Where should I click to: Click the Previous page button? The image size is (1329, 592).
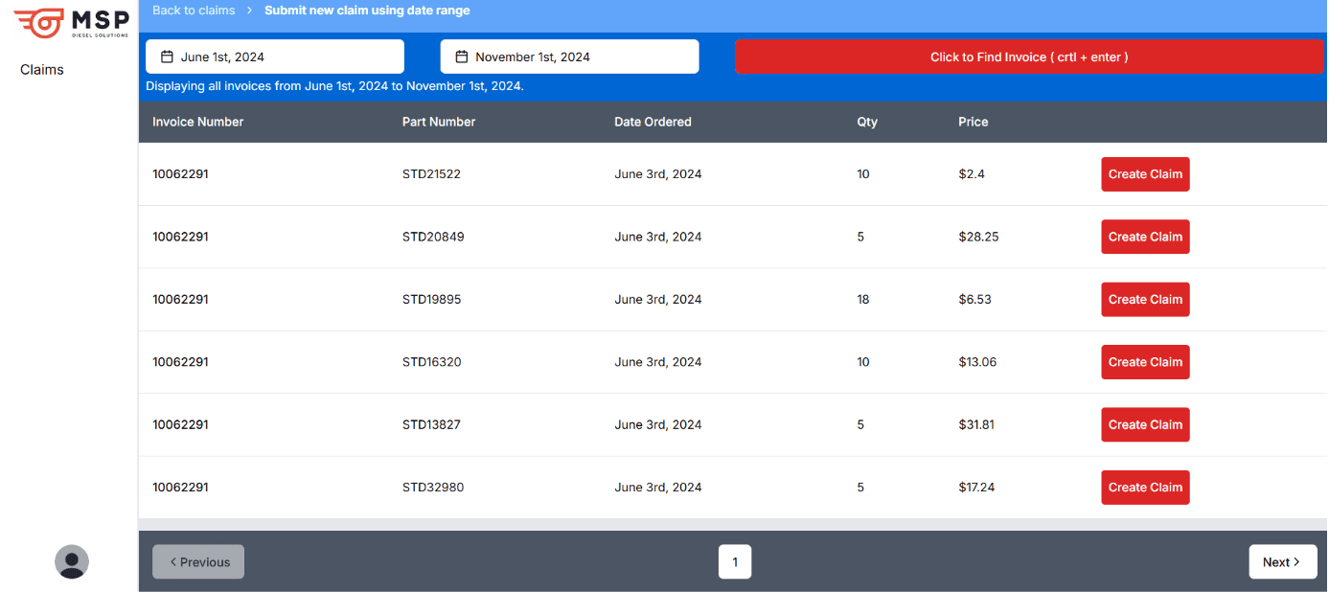pyautogui.click(x=198, y=562)
